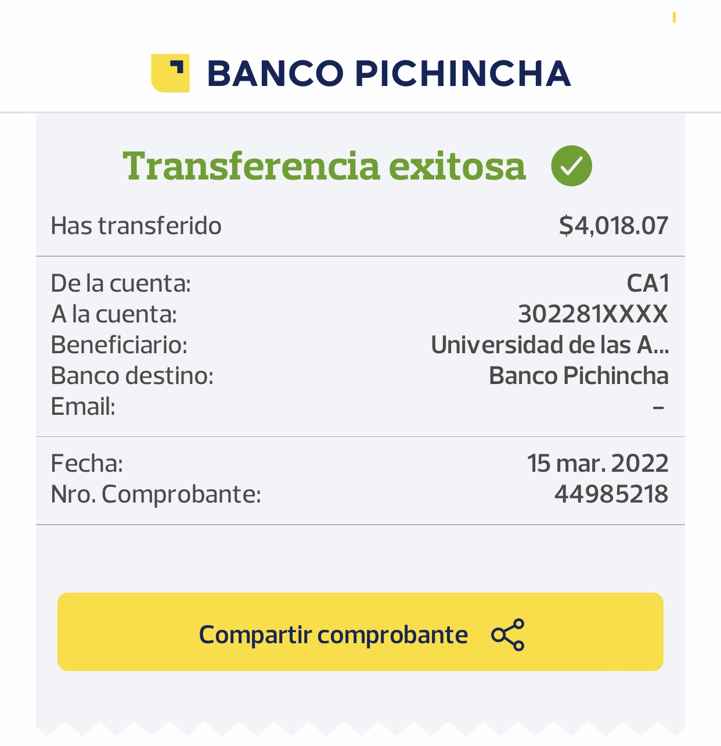Select the receipt number 44985218
721x746 pixels.
[611, 494]
